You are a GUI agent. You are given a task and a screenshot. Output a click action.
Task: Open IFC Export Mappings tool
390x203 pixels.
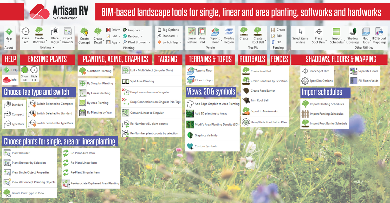tap(379, 35)
